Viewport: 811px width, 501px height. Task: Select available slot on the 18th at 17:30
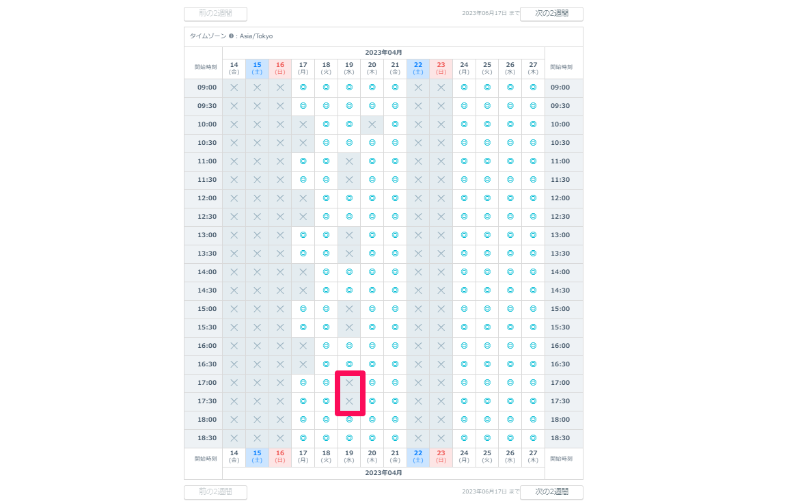pyautogui.click(x=326, y=401)
